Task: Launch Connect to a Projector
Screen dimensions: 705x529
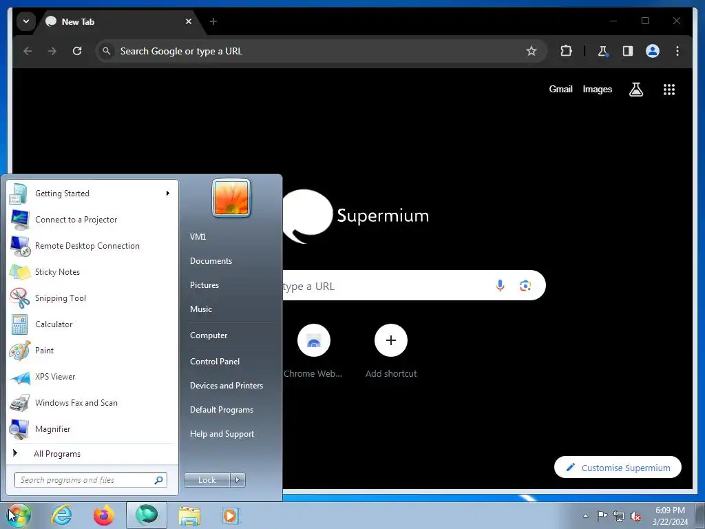Action: pyautogui.click(x=92, y=220)
